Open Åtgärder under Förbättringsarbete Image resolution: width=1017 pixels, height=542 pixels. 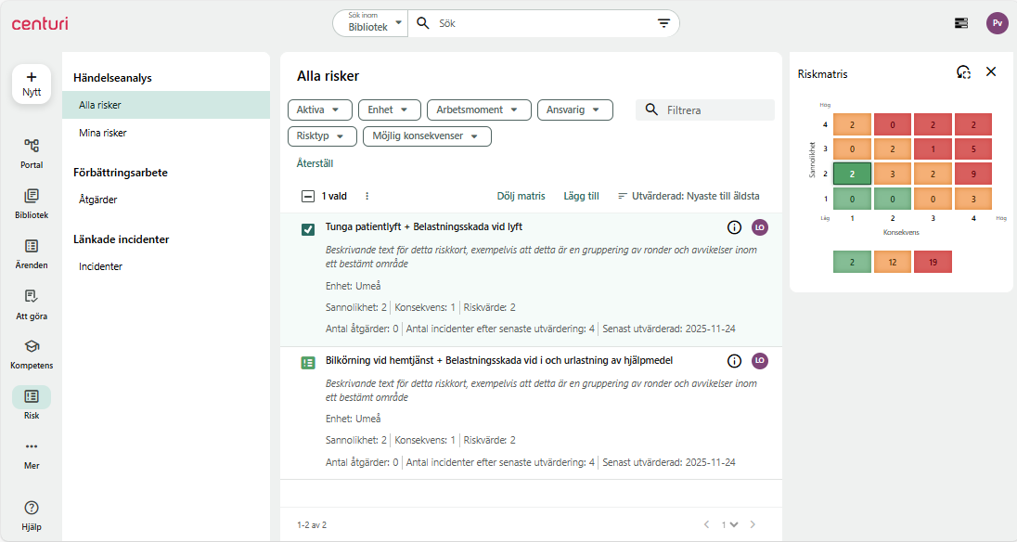point(98,200)
